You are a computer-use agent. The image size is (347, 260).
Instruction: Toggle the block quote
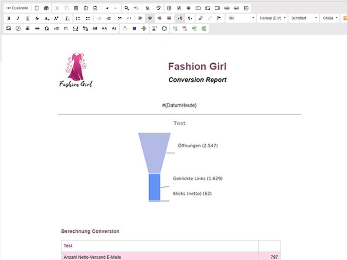tap(120, 18)
